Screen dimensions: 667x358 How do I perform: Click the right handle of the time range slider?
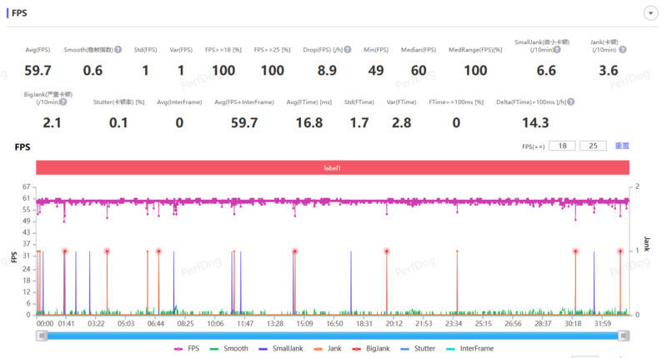[x=624, y=336]
